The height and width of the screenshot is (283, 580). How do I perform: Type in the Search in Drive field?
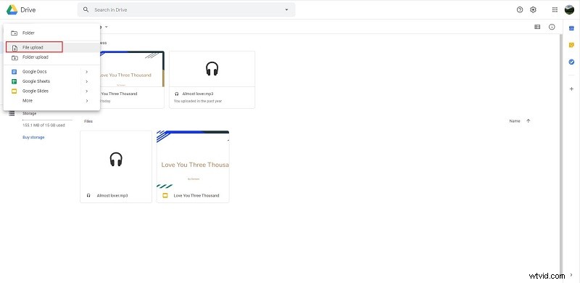point(186,9)
